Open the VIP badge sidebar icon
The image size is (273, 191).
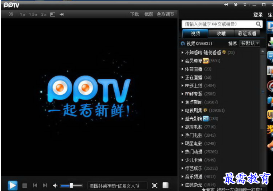(270, 115)
